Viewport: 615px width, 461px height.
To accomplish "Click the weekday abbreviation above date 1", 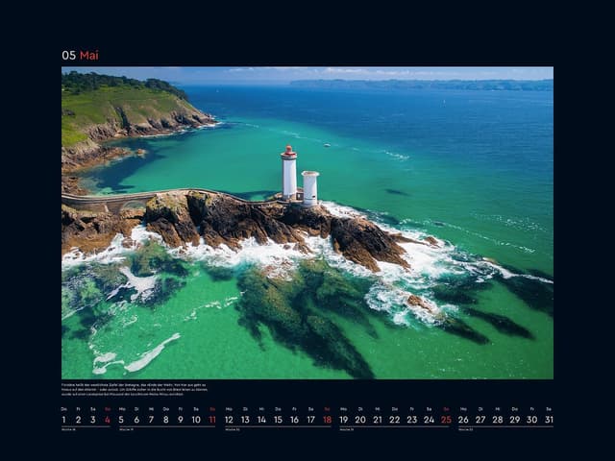I will click(64, 409).
